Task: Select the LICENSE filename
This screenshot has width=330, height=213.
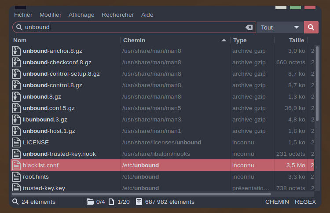Action: click(x=36, y=143)
